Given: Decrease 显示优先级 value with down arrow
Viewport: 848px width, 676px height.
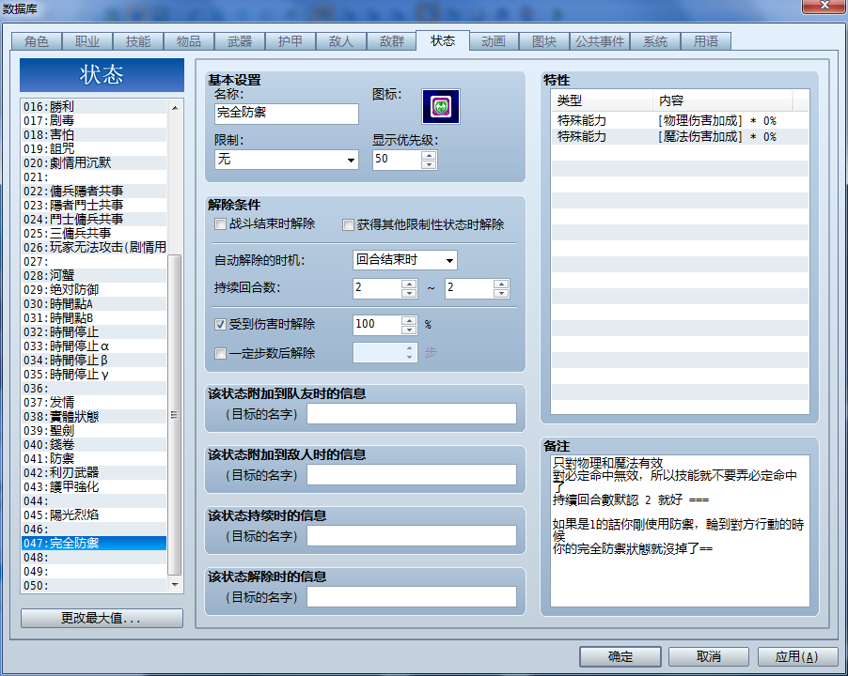Looking at the screenshot, I should point(429,164).
